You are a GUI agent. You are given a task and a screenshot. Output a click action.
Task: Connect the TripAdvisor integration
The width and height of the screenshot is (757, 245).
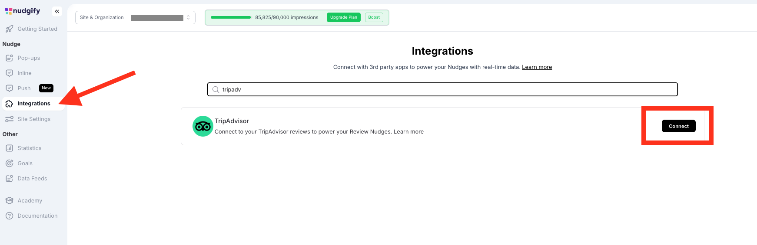click(679, 126)
